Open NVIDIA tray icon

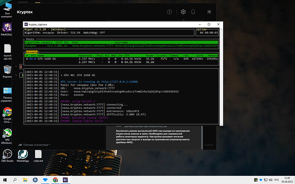[x=256, y=180]
